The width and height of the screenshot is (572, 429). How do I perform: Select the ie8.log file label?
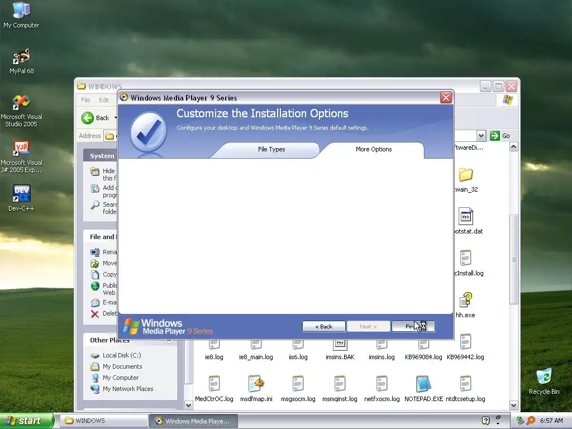coord(214,357)
